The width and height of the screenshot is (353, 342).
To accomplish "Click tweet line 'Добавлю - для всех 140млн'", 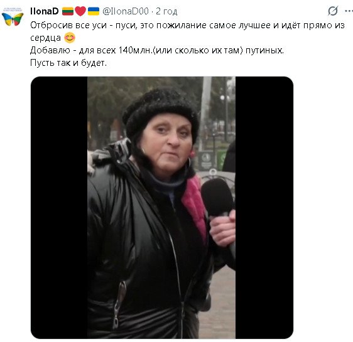I will pos(157,50).
